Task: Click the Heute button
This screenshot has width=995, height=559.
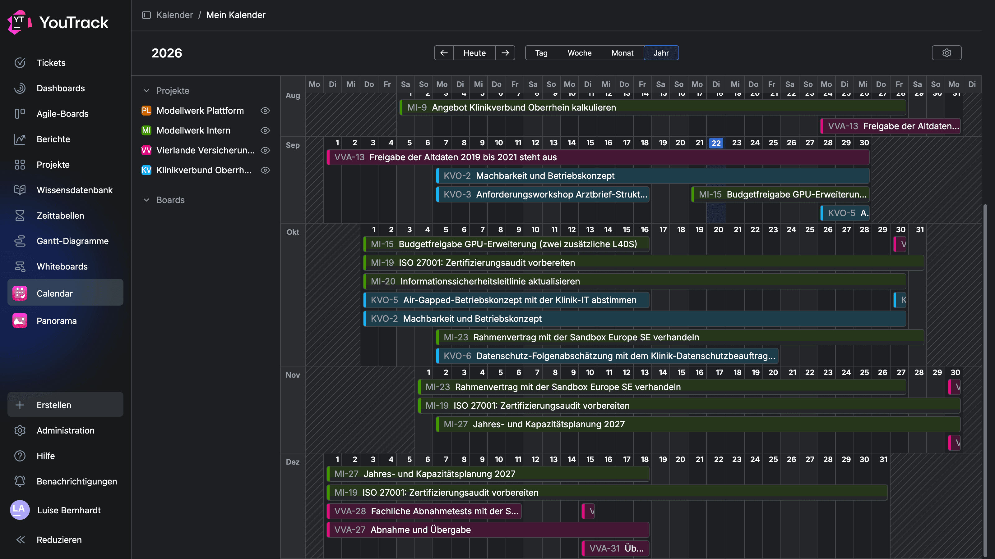Action: [x=474, y=53]
